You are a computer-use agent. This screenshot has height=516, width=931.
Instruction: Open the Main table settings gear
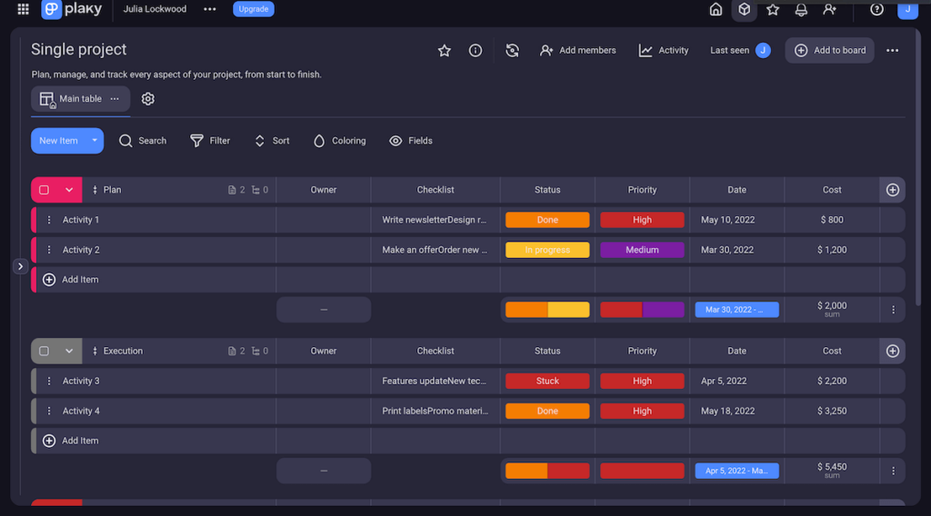pos(148,99)
